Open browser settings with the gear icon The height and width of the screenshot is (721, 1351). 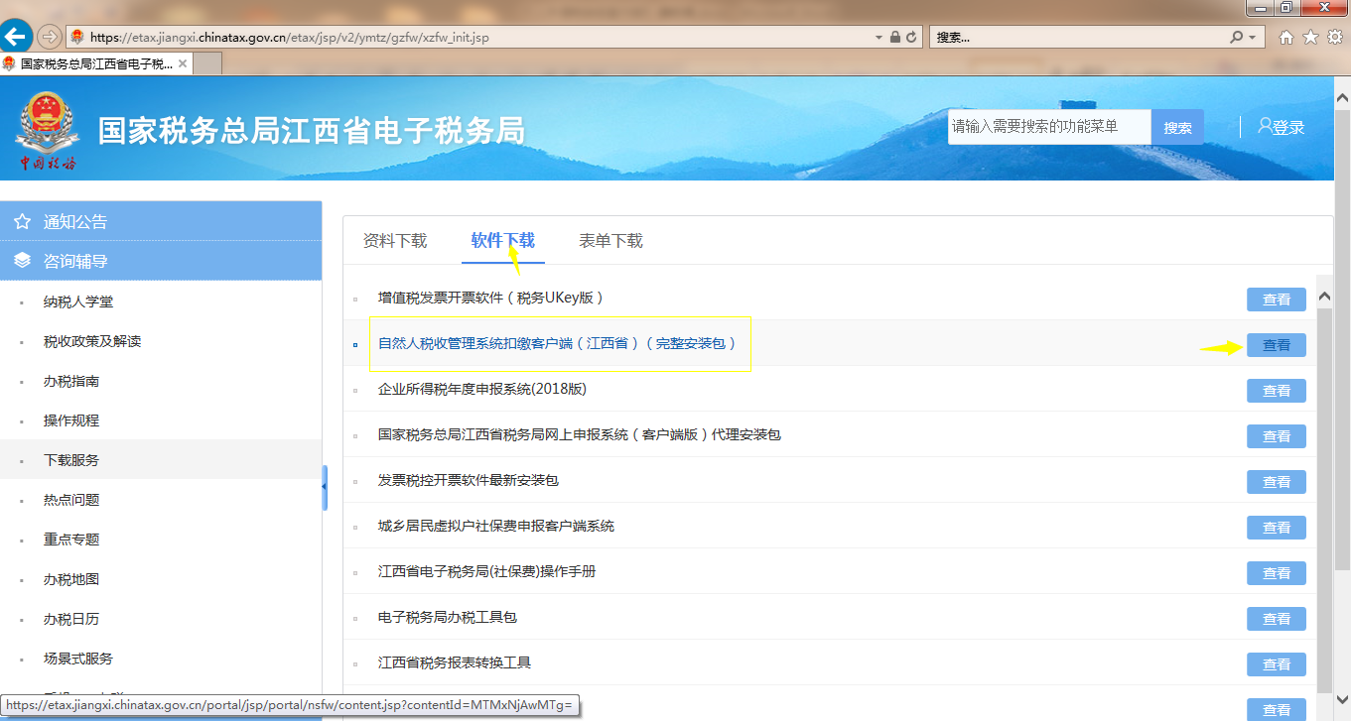(1333, 36)
